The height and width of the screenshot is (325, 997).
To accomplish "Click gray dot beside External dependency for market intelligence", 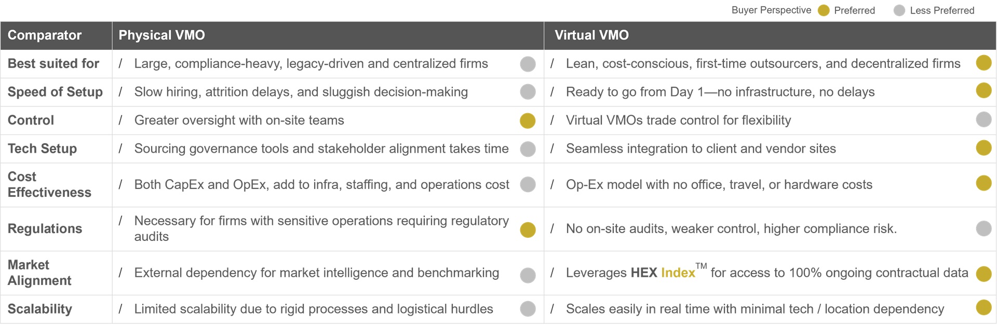I will click(528, 275).
